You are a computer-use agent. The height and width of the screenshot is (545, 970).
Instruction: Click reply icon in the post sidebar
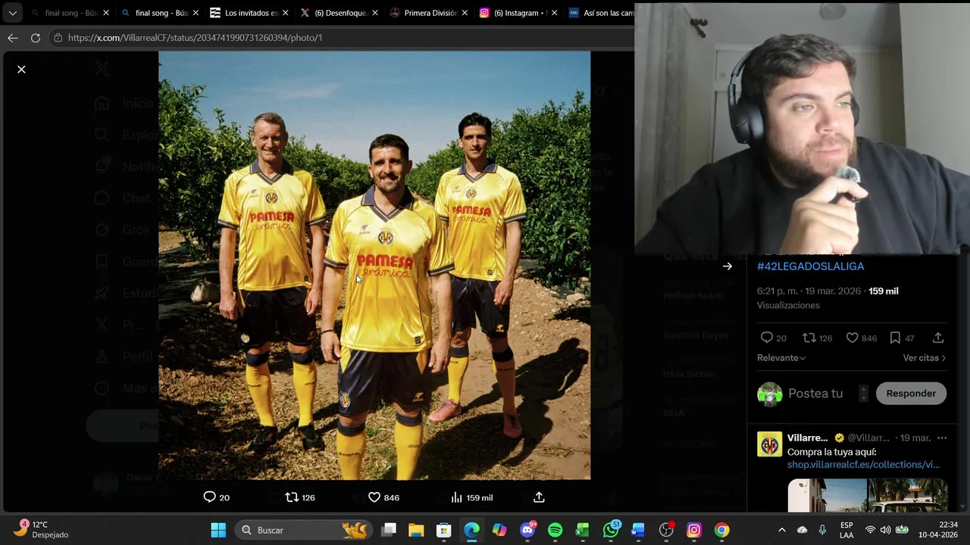click(767, 338)
